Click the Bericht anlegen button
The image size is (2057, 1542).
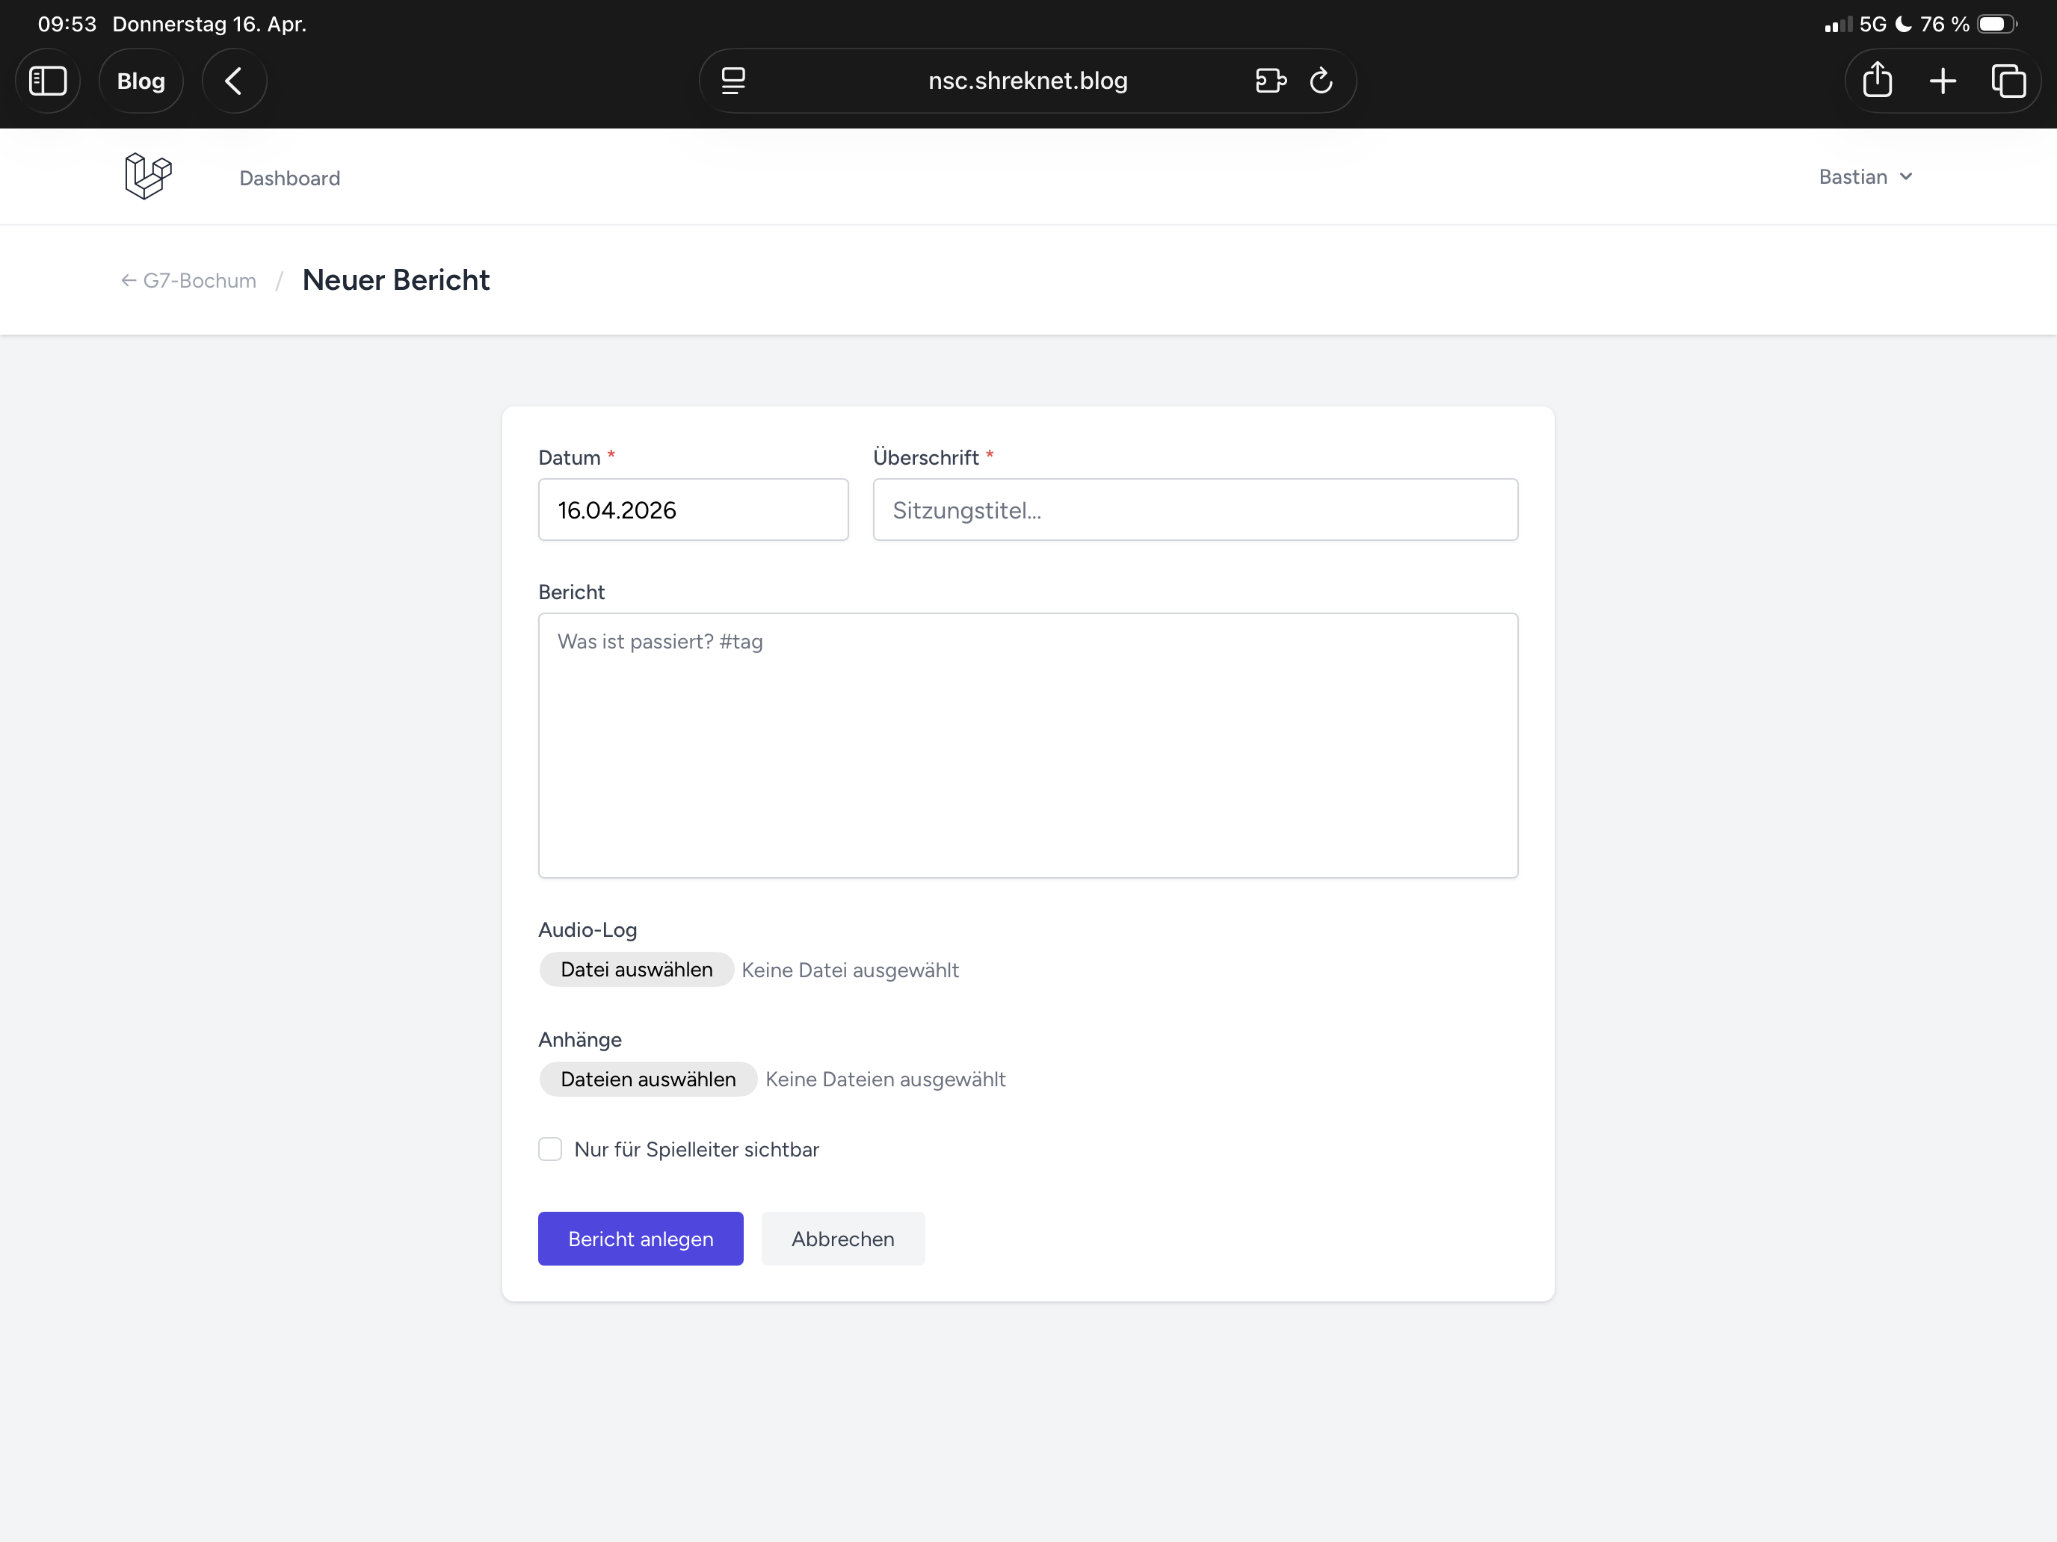click(x=640, y=1238)
